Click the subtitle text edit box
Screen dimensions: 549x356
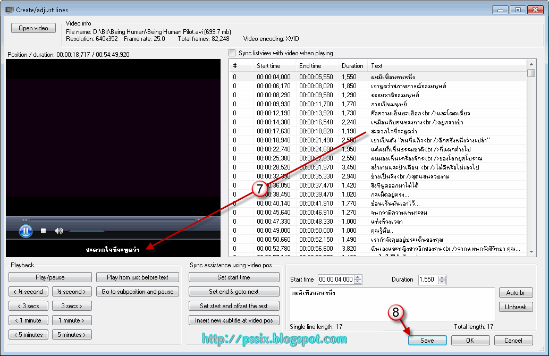click(392, 304)
